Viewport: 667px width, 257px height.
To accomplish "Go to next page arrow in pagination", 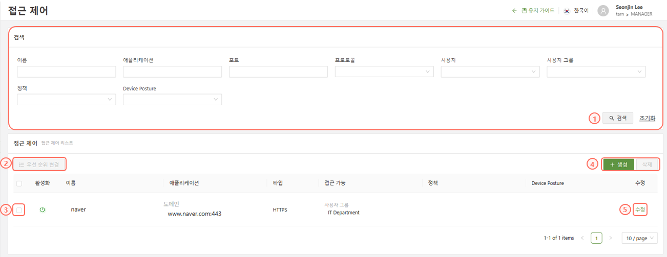I will pos(610,238).
